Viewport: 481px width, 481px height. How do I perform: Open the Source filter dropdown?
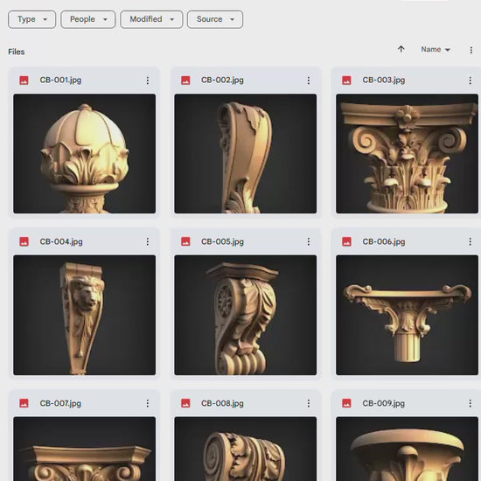(215, 19)
